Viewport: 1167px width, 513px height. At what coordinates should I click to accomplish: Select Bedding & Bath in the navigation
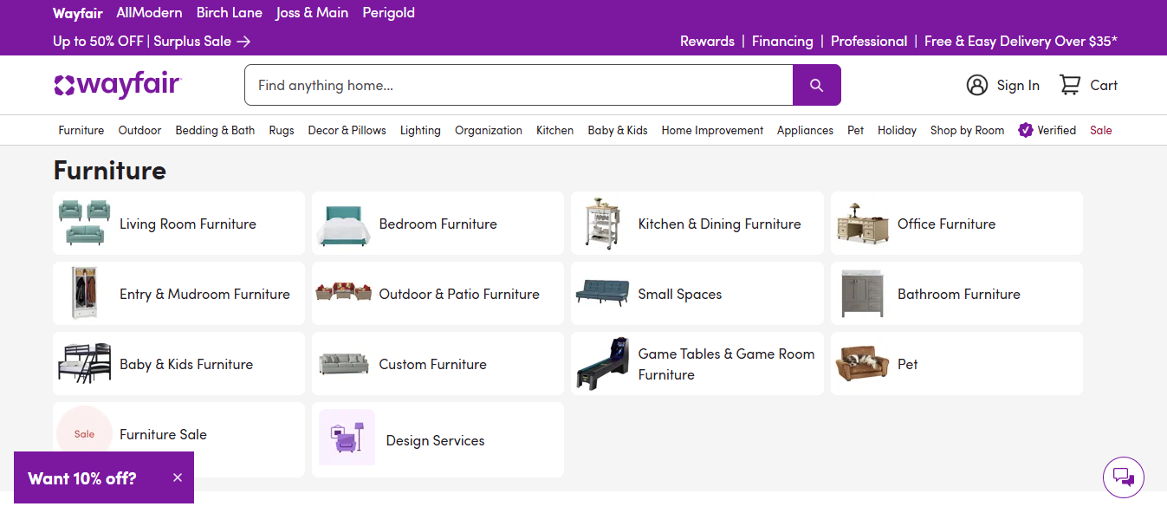(x=215, y=130)
